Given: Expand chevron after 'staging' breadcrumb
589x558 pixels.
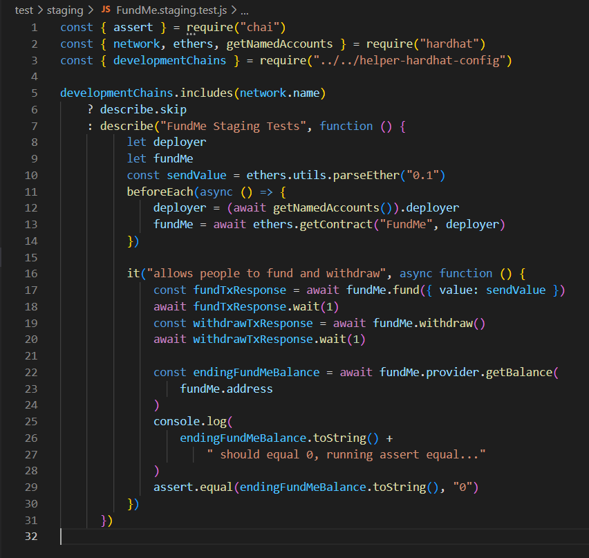Looking at the screenshot, I should click(91, 10).
